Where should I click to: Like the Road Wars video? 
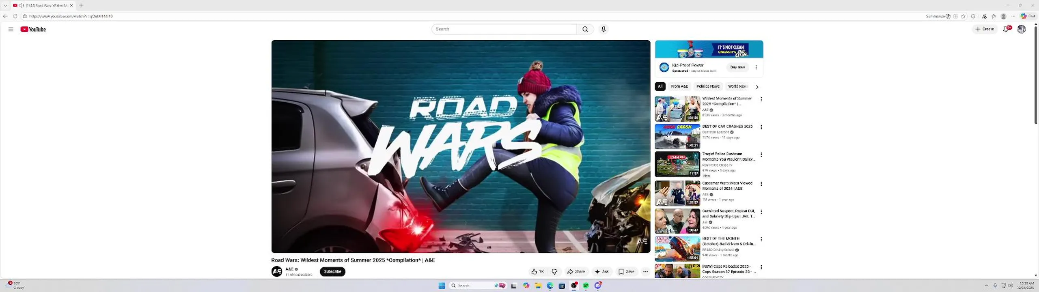click(537, 272)
